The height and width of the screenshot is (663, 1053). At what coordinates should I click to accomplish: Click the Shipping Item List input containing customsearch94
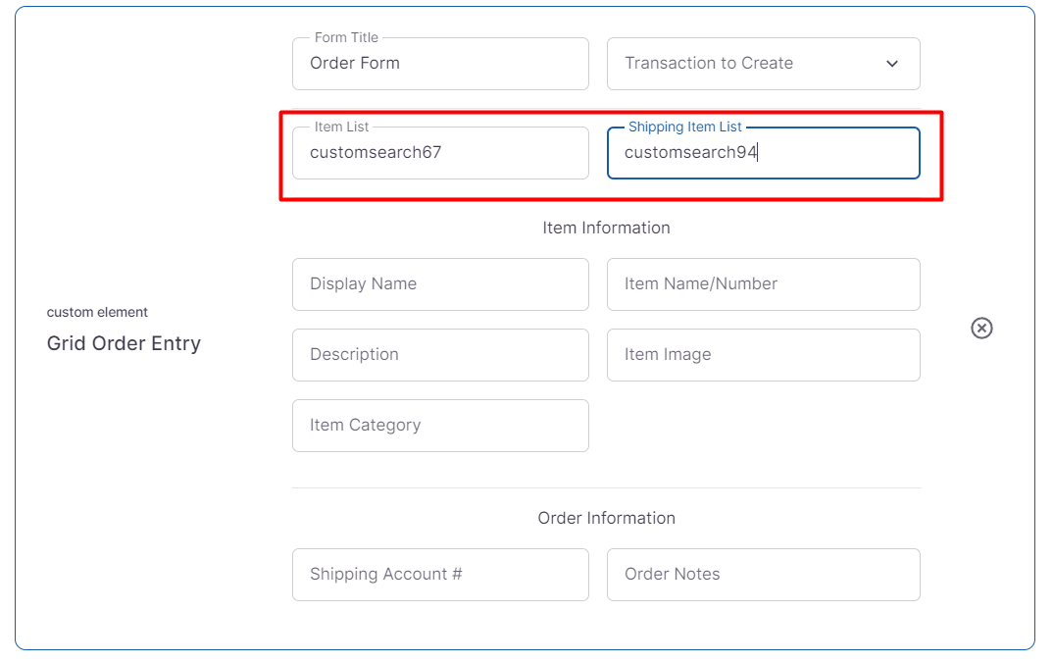(763, 153)
